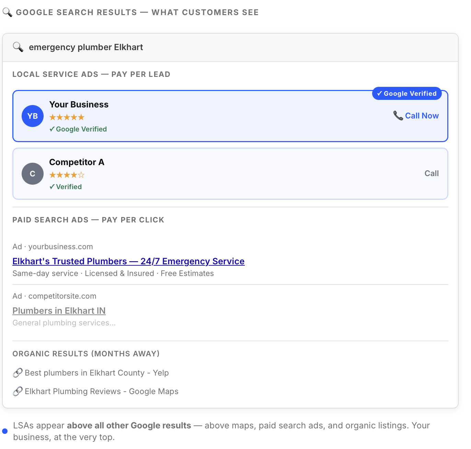The width and height of the screenshot is (471, 449).
Task: Click the circular C avatar for Competitor A
Action: [32, 174]
